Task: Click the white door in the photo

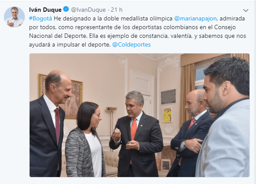Action: (x=142, y=91)
